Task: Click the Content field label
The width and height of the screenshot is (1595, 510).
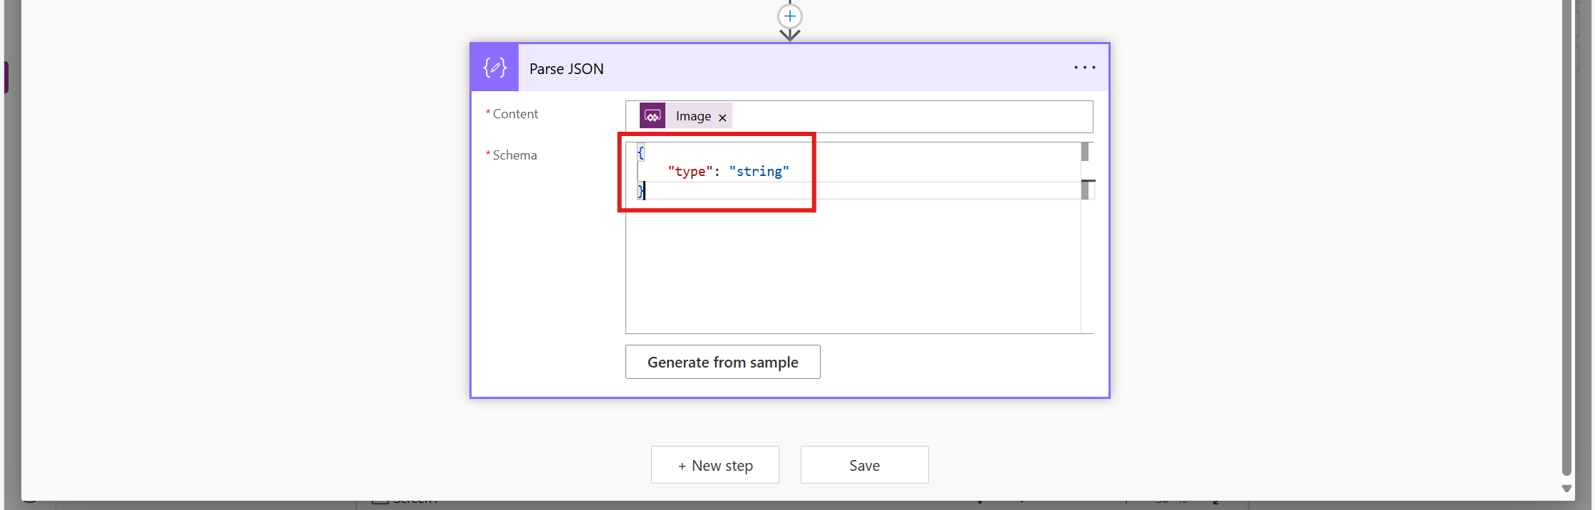Action: point(515,114)
